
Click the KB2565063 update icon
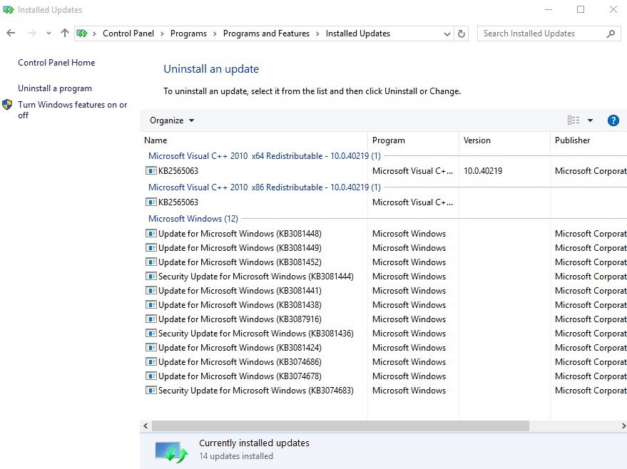click(151, 171)
